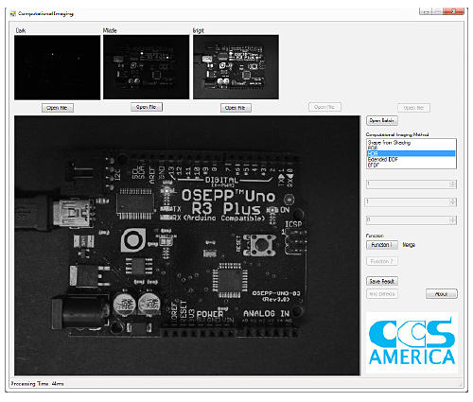Viewport: 473px width, 402px height.
Task: Select the list entry below Extended DOF
Action: coord(412,165)
